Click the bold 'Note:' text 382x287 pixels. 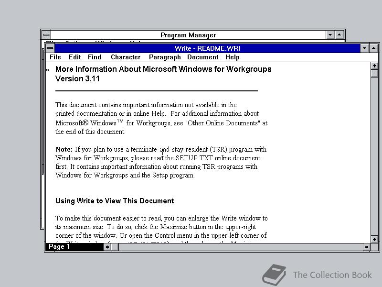coord(64,149)
